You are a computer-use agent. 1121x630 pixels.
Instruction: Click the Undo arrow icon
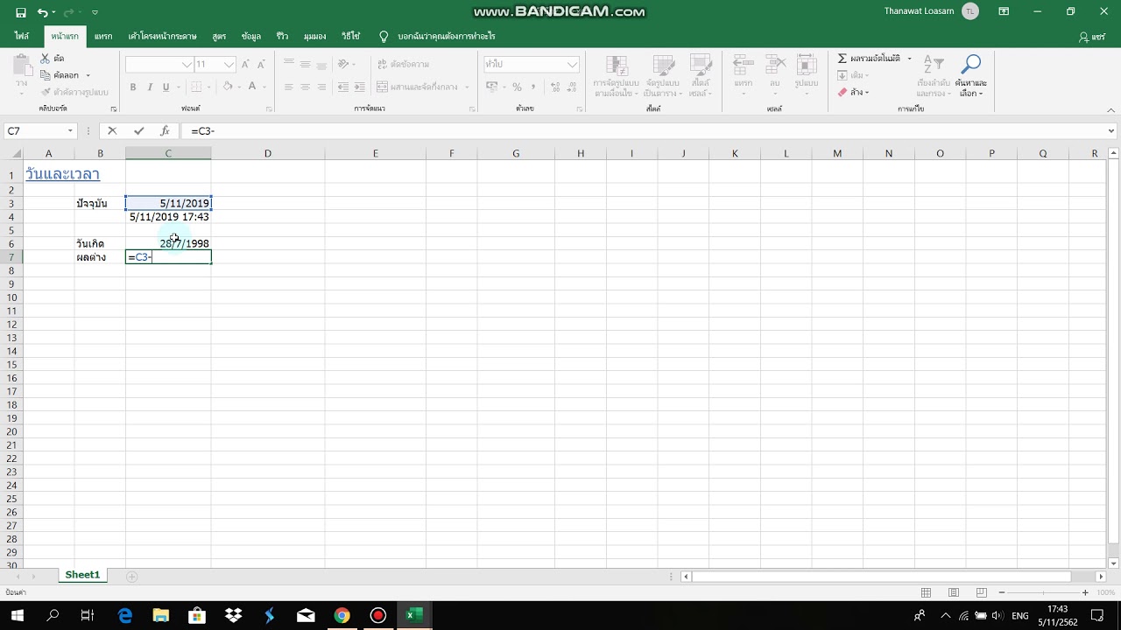click(x=42, y=12)
